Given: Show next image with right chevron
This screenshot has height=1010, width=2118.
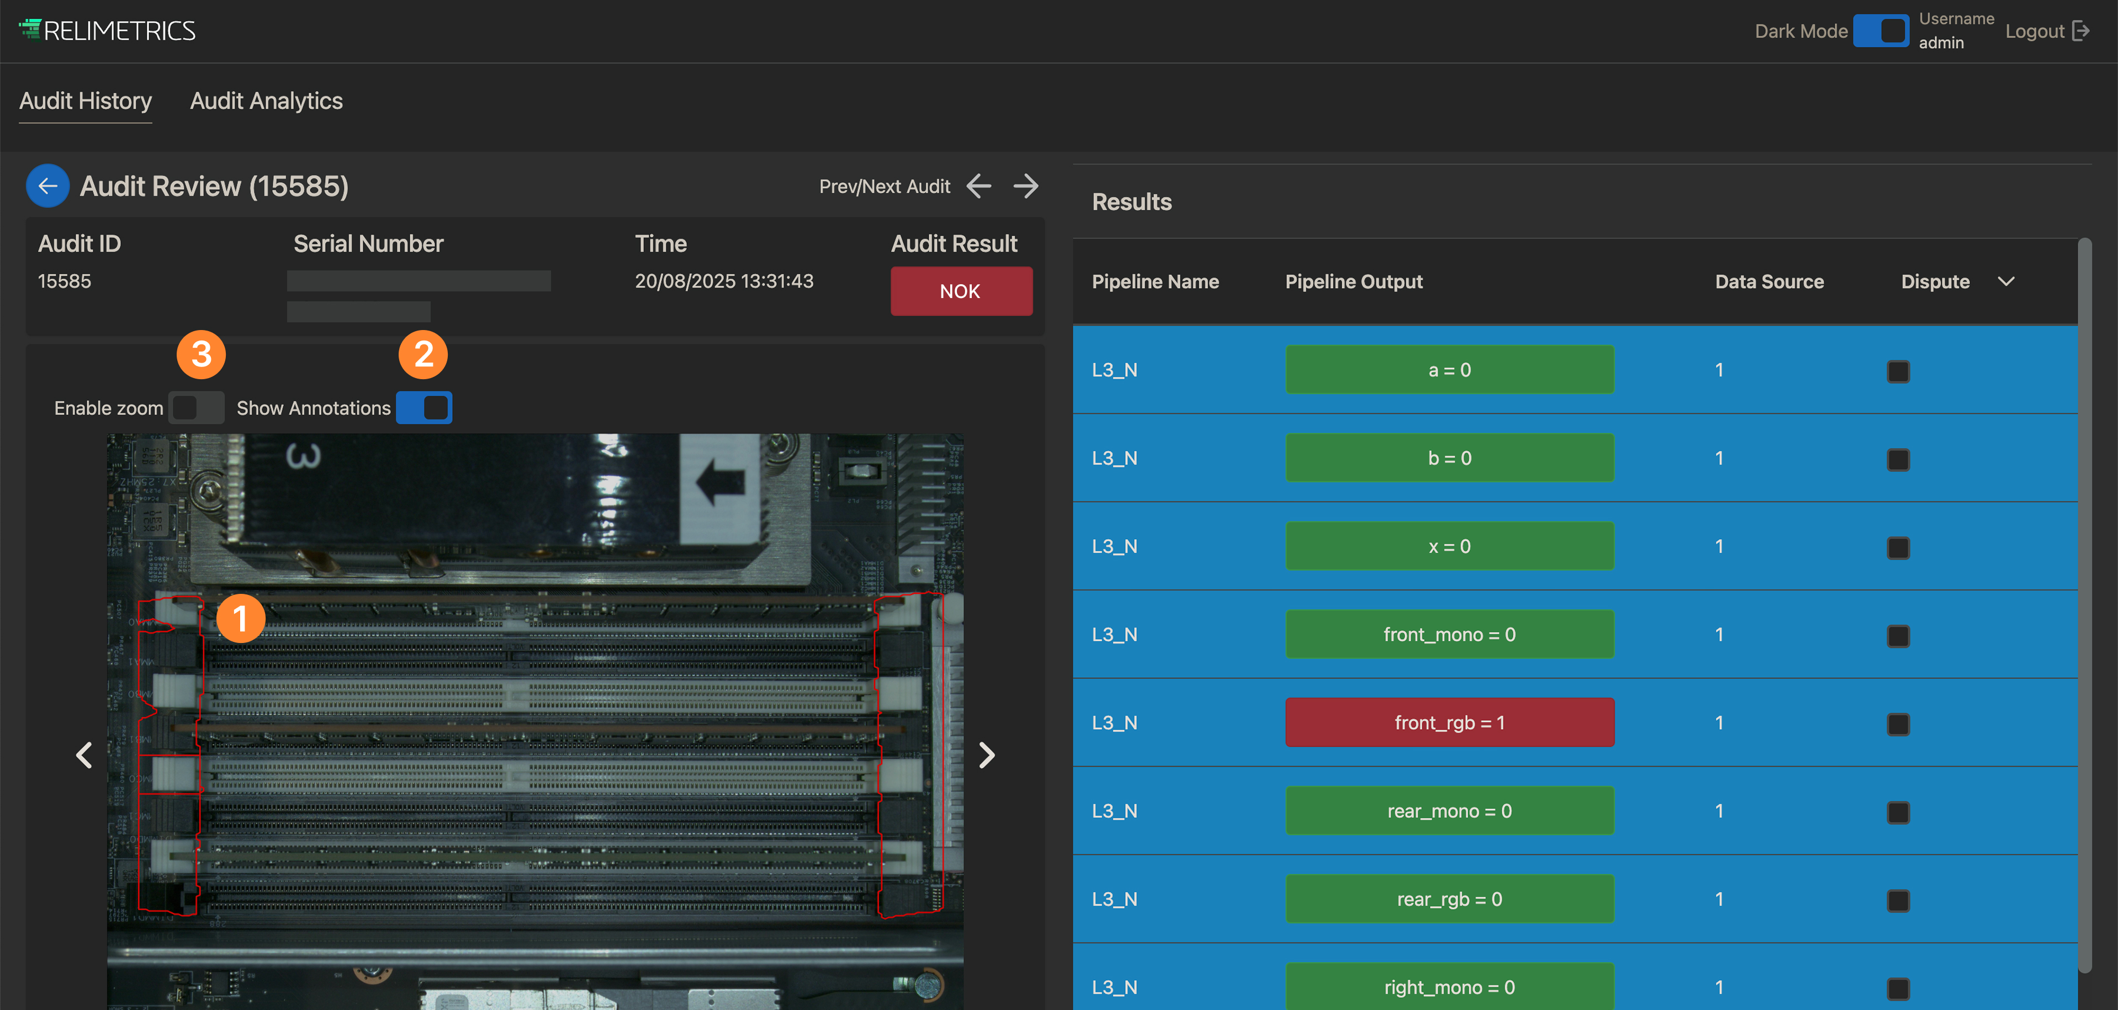Looking at the screenshot, I should click(x=987, y=754).
